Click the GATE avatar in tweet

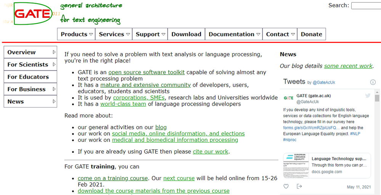(x=288, y=98)
